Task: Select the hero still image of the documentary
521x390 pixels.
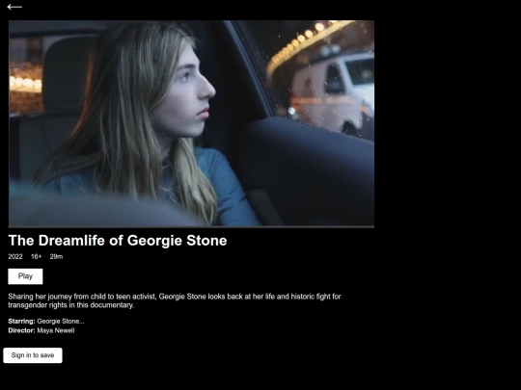Action: (x=191, y=123)
